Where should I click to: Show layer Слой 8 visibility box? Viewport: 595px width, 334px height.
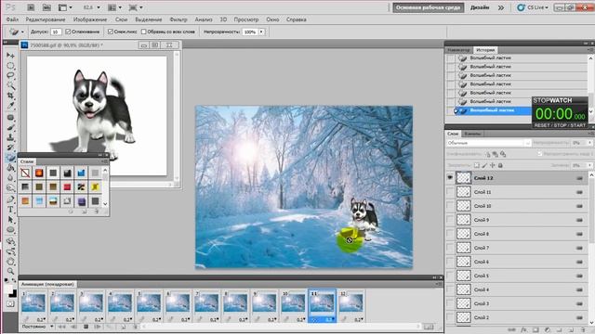450,234
